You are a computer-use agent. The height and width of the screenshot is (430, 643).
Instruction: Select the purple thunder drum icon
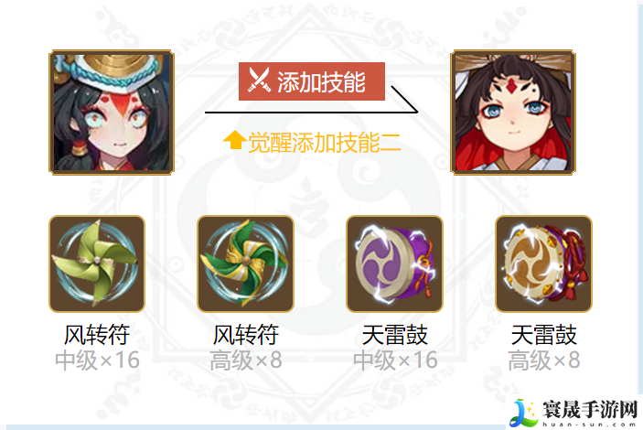(394, 263)
